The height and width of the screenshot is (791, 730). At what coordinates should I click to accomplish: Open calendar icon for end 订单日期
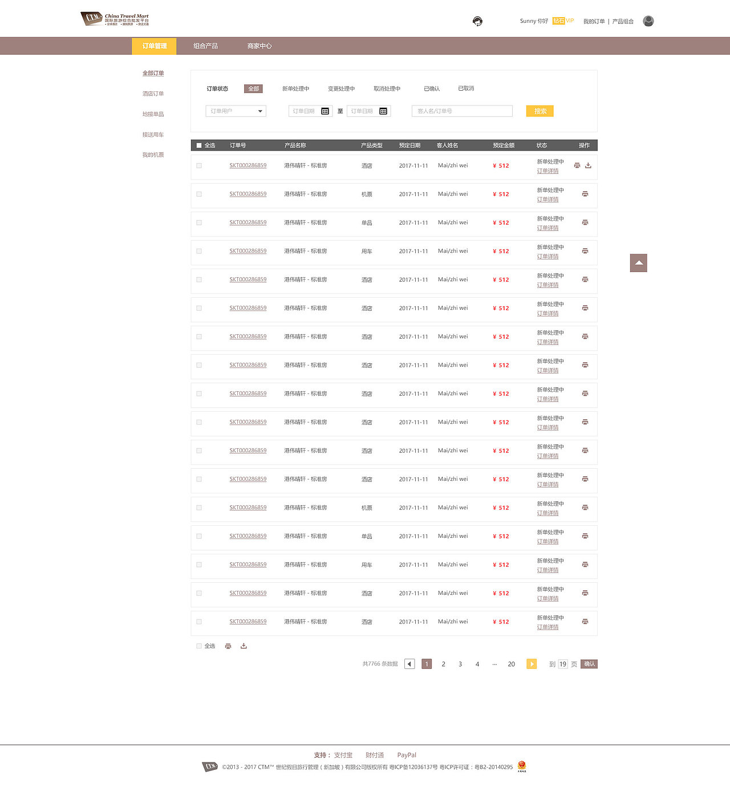[x=383, y=111]
